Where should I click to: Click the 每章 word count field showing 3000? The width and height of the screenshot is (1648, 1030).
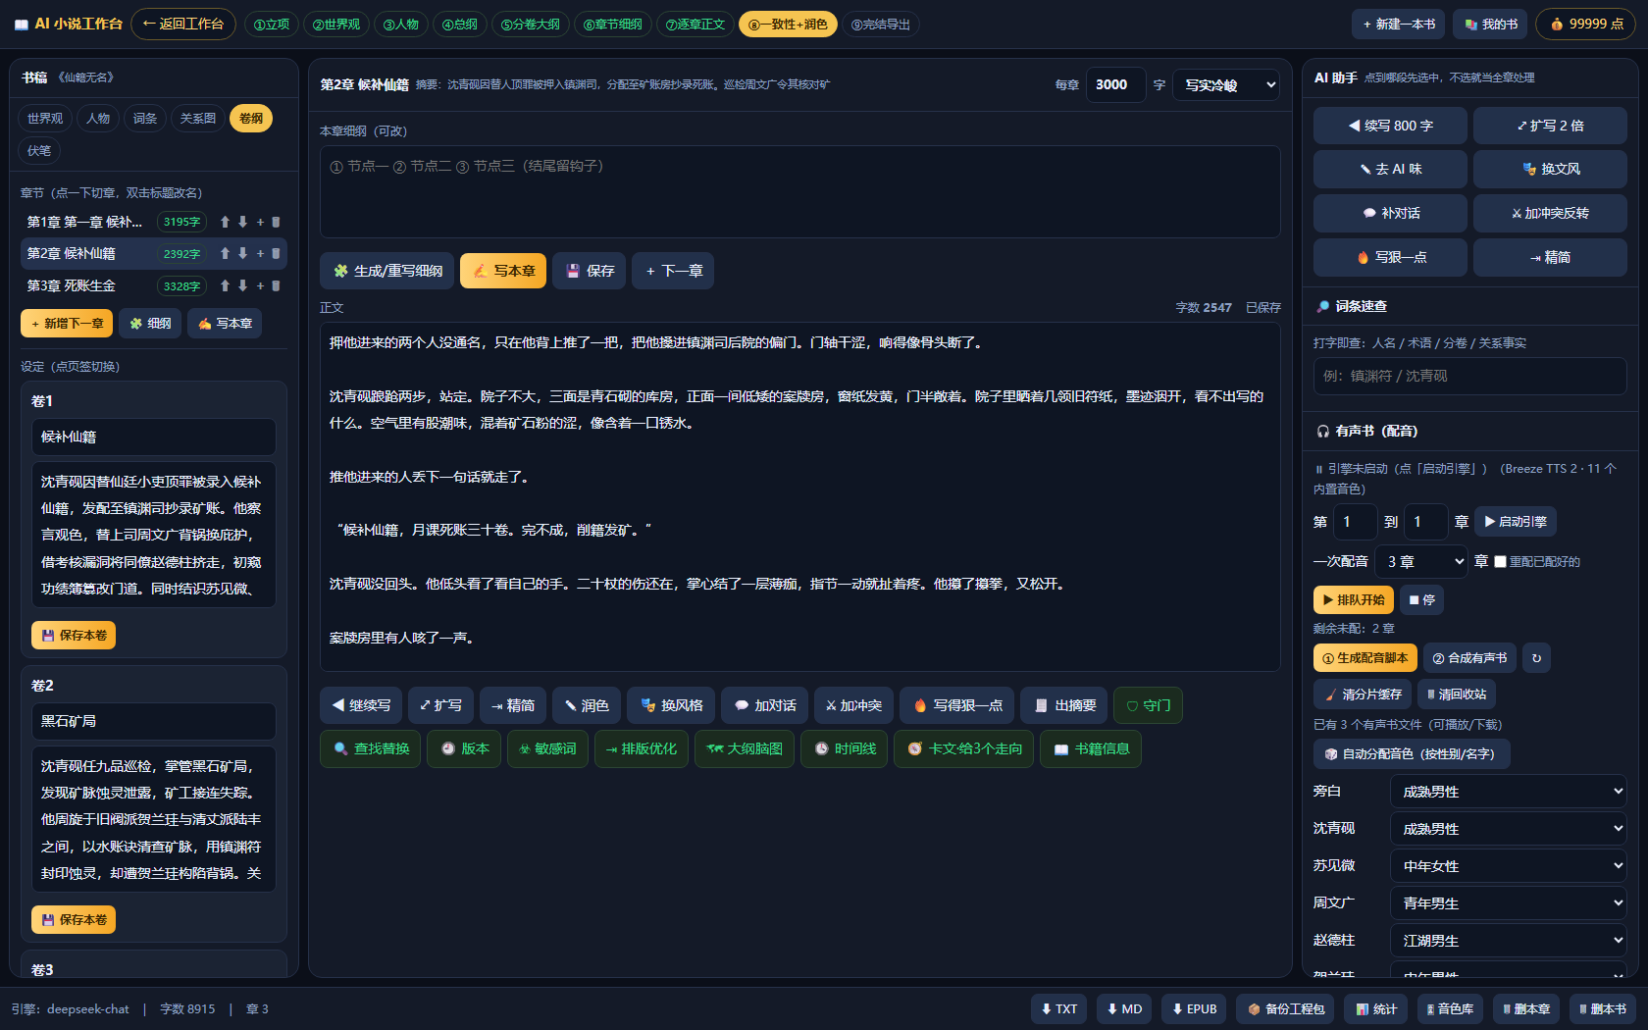[1115, 85]
